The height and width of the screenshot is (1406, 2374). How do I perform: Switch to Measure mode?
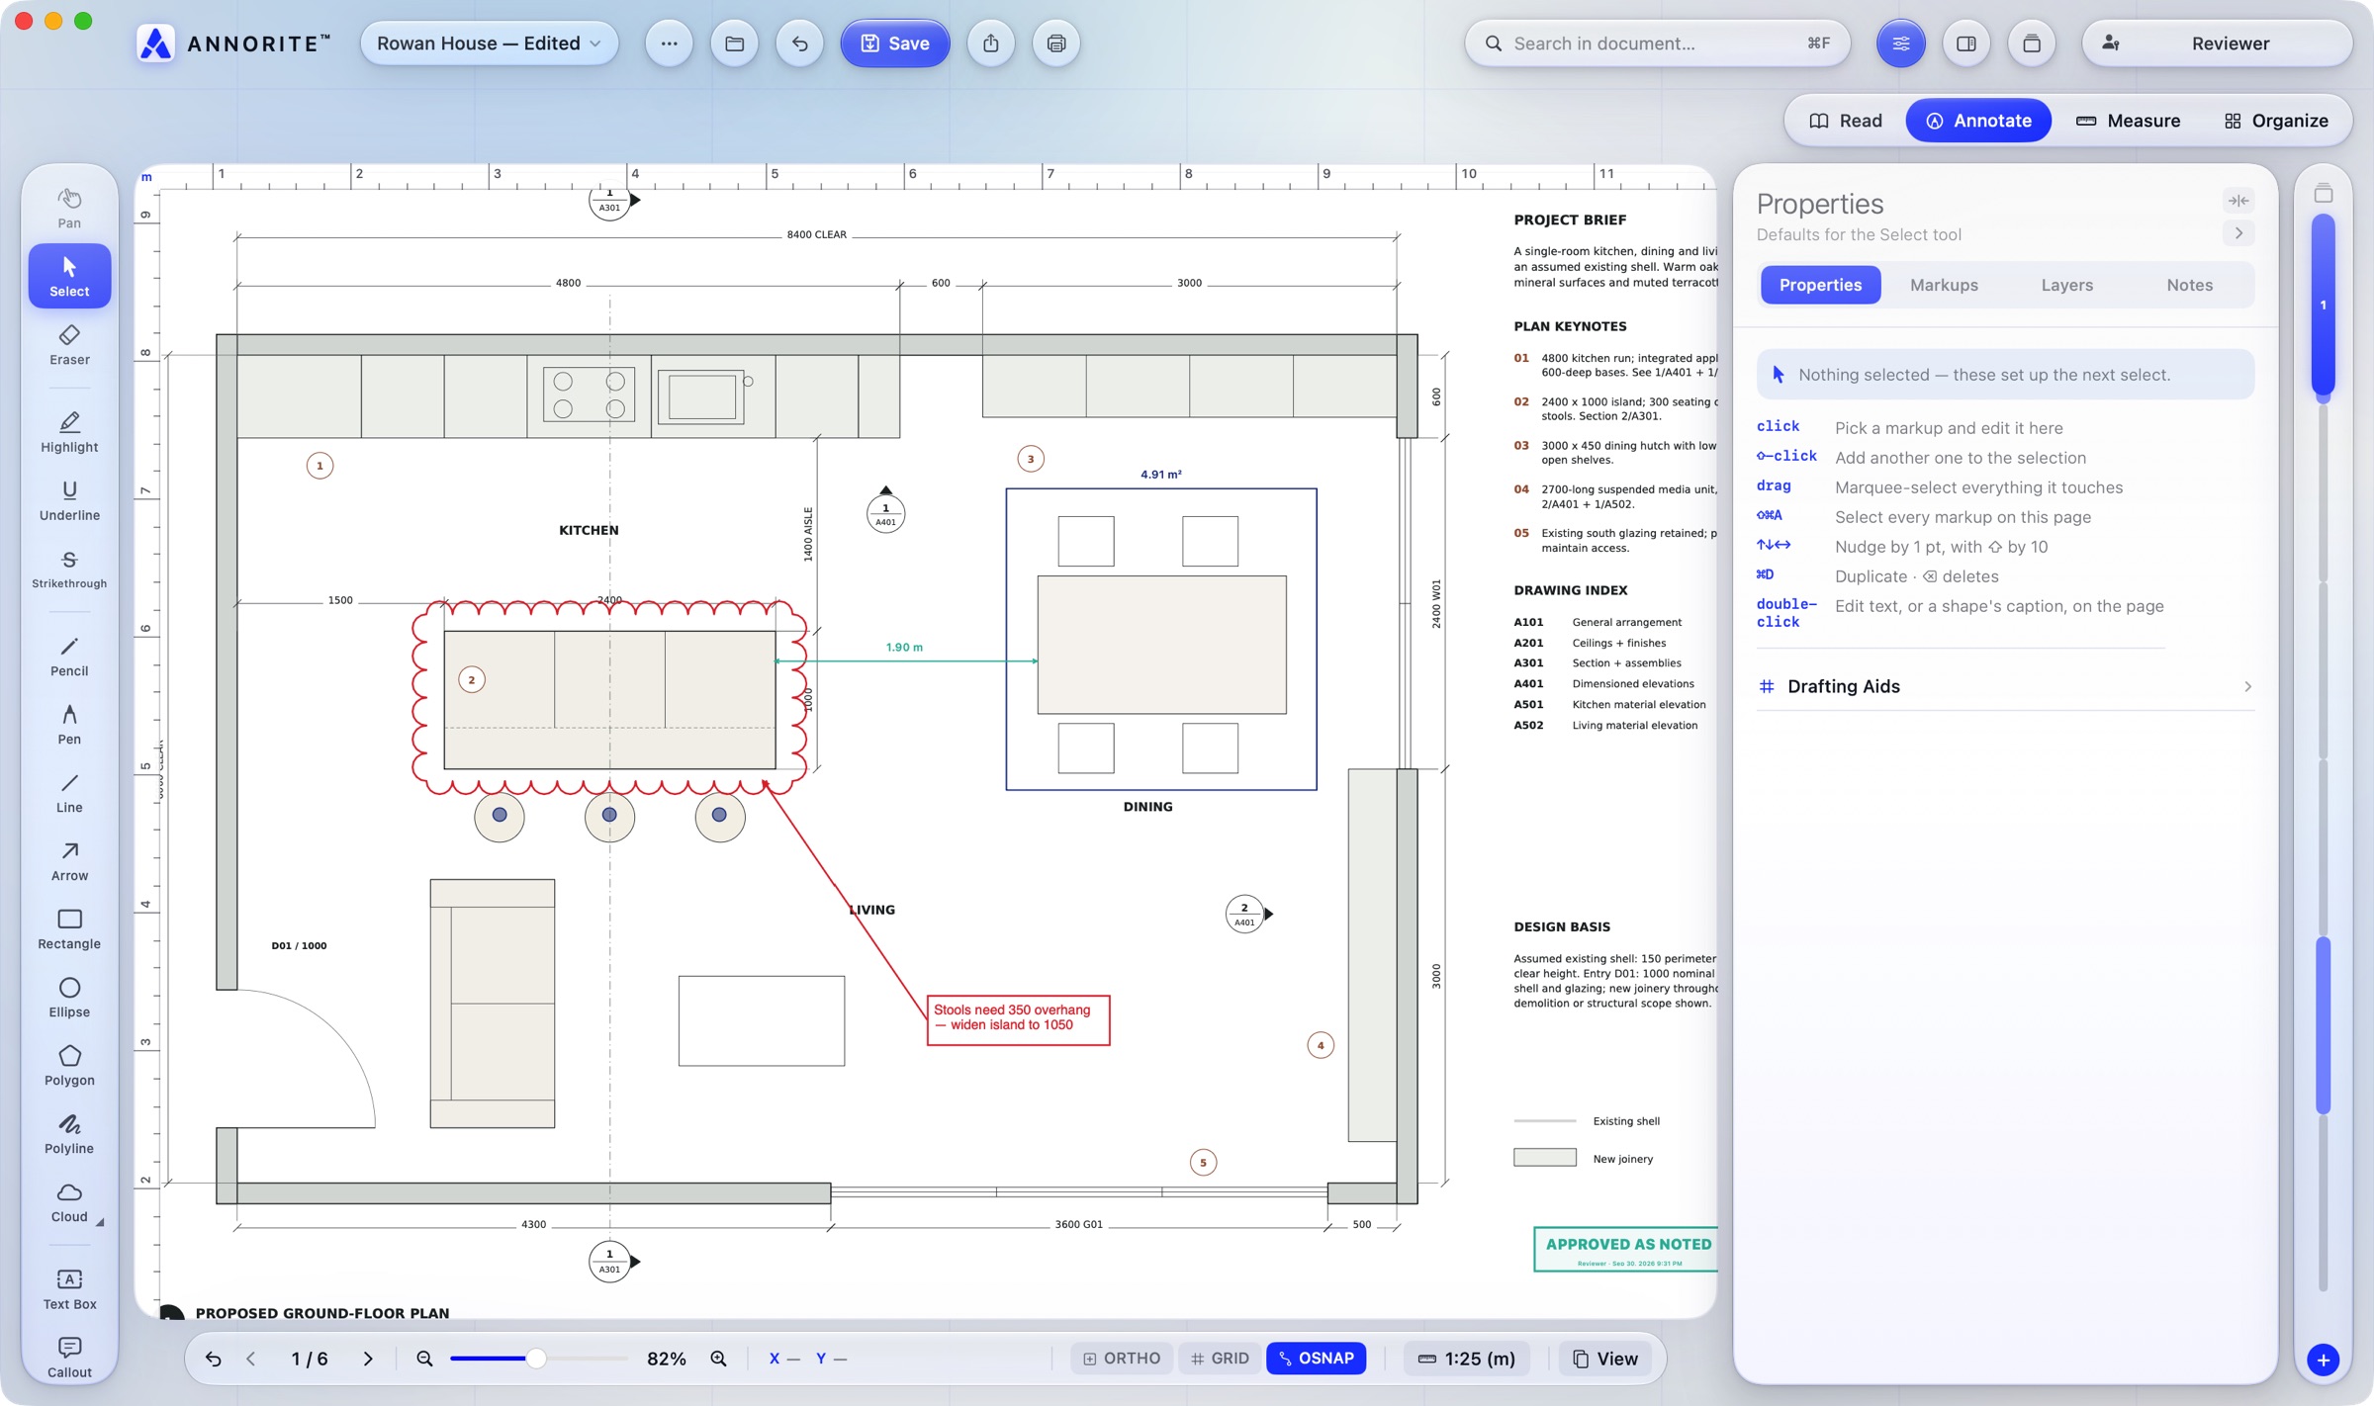2128,121
